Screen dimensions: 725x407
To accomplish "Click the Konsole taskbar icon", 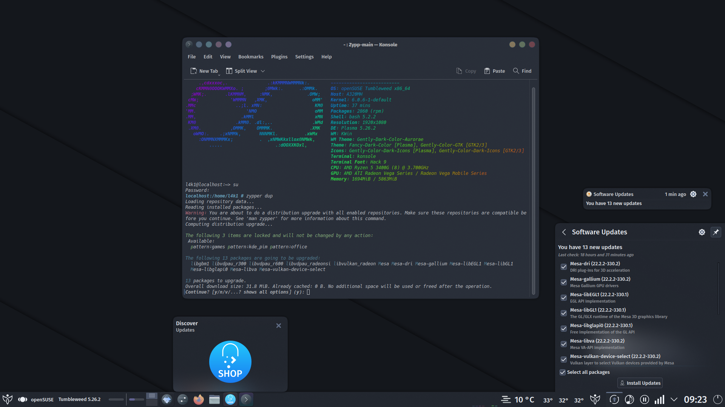I will [x=246, y=399].
